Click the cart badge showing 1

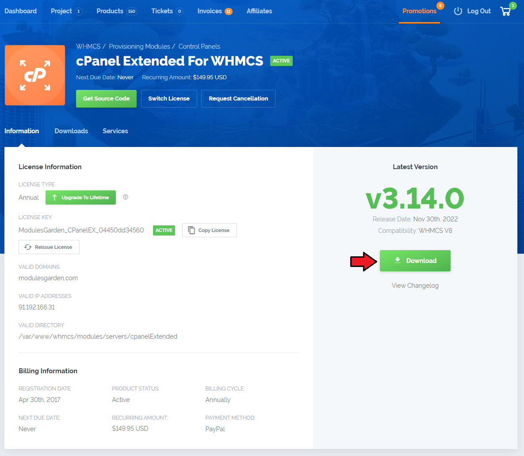[513, 6]
